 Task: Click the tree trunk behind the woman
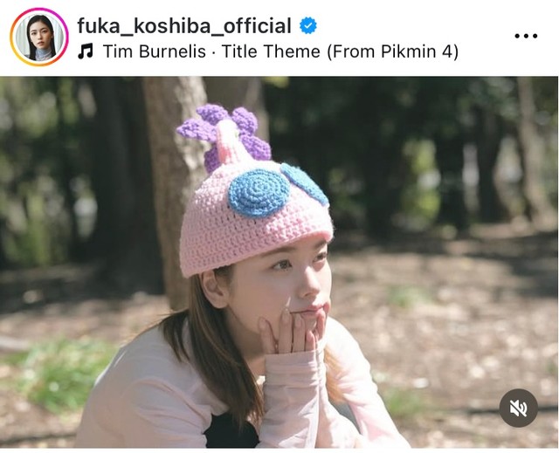click(x=171, y=178)
